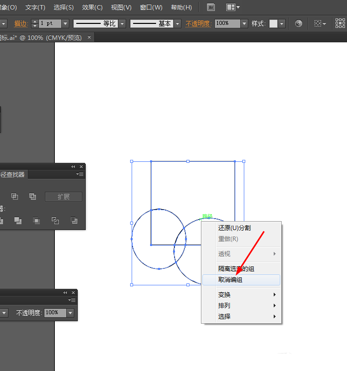The width and height of the screenshot is (347, 371).
Task: Open the Pathfinder panel flyout menu
Action: [x=80, y=174]
